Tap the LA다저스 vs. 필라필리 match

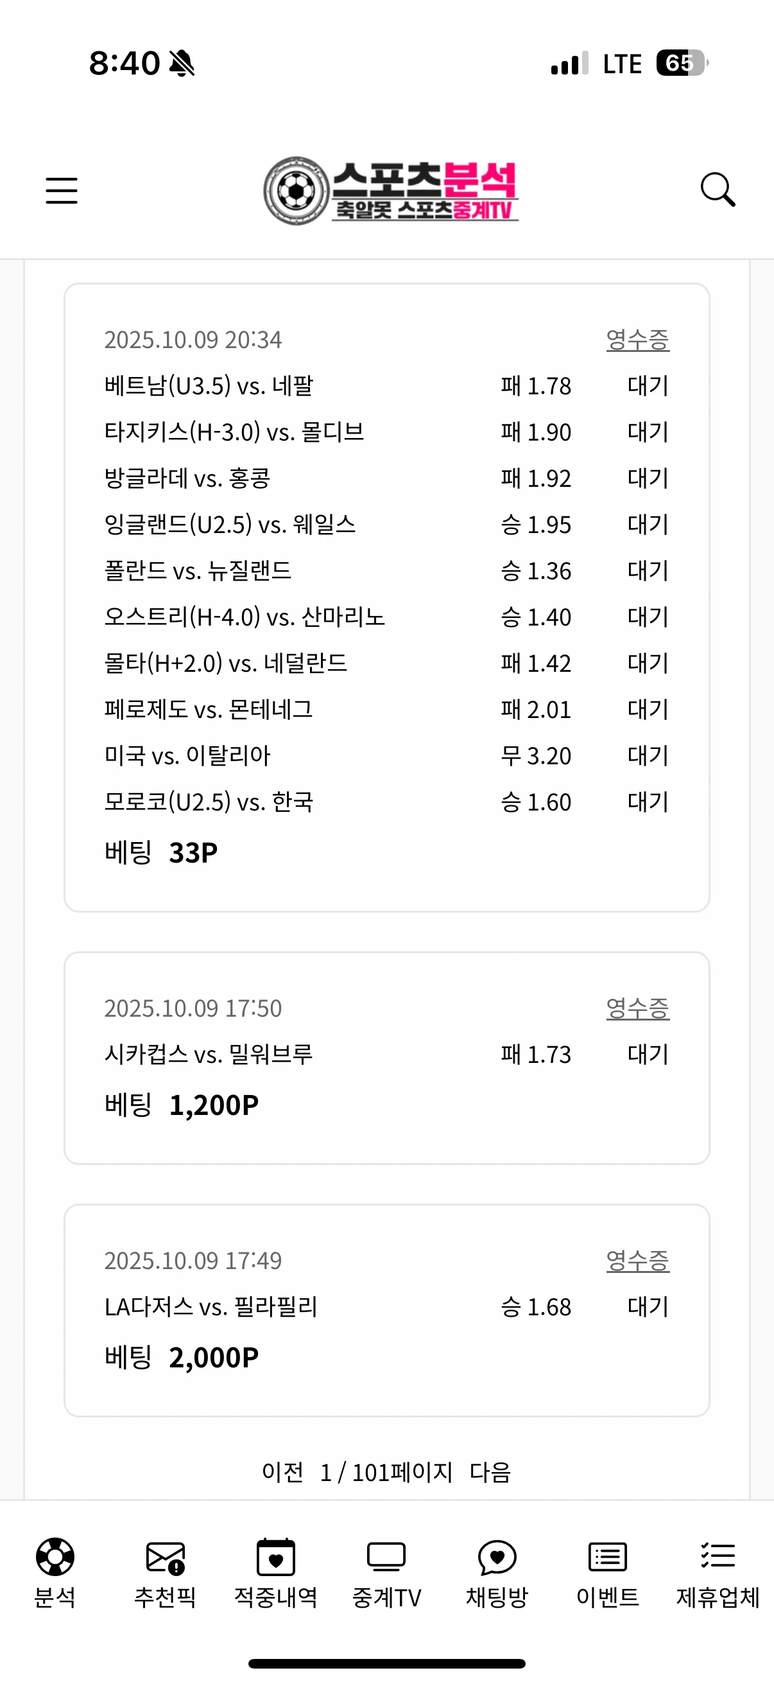click(x=211, y=1307)
